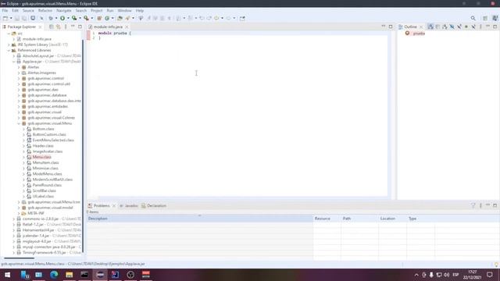Click the green Run button in the toolbar

(62, 18)
